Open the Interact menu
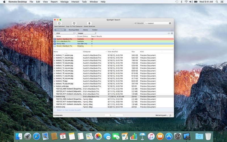The image size is (227, 142). tap(75, 2)
